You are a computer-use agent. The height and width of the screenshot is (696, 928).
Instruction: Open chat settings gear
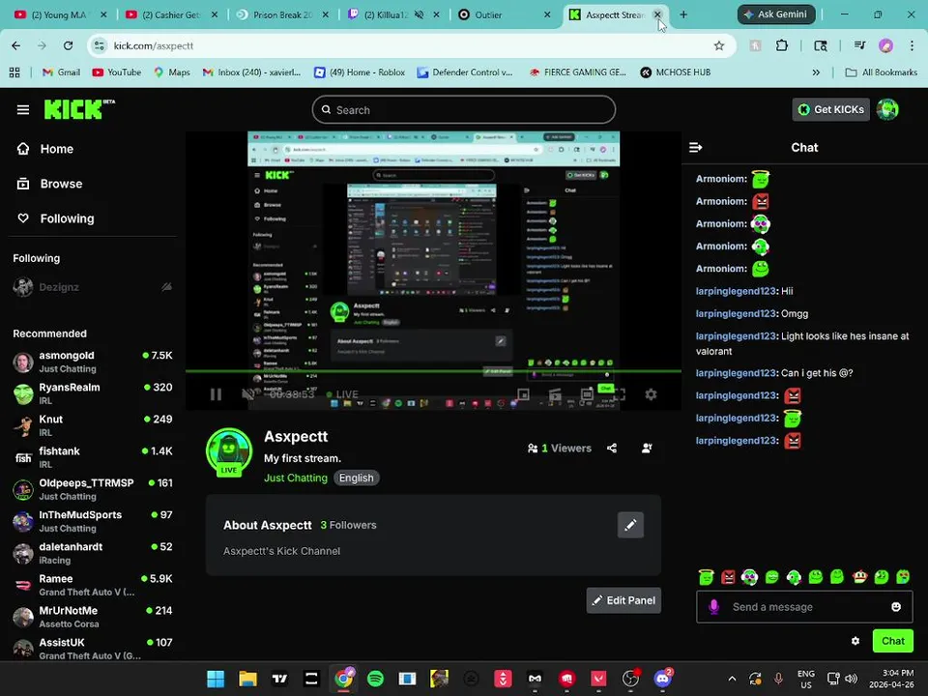pos(855,641)
